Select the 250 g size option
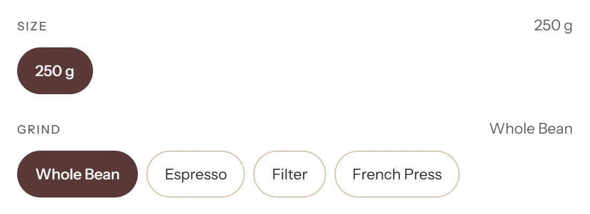The height and width of the screenshot is (214, 590). coord(55,71)
